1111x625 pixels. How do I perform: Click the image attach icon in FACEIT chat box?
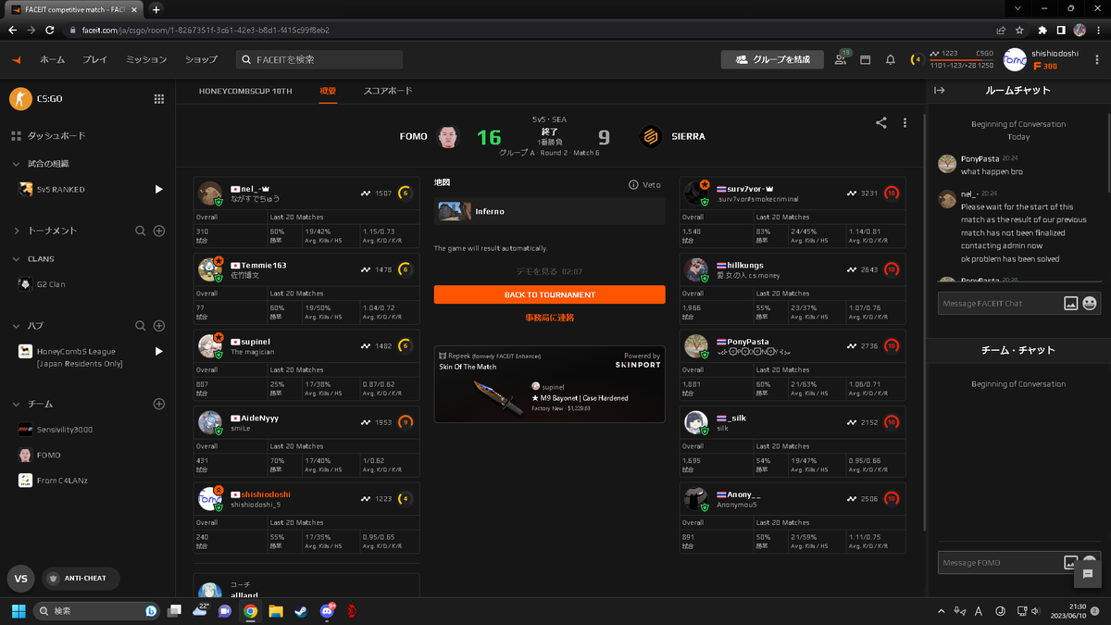(x=1071, y=303)
